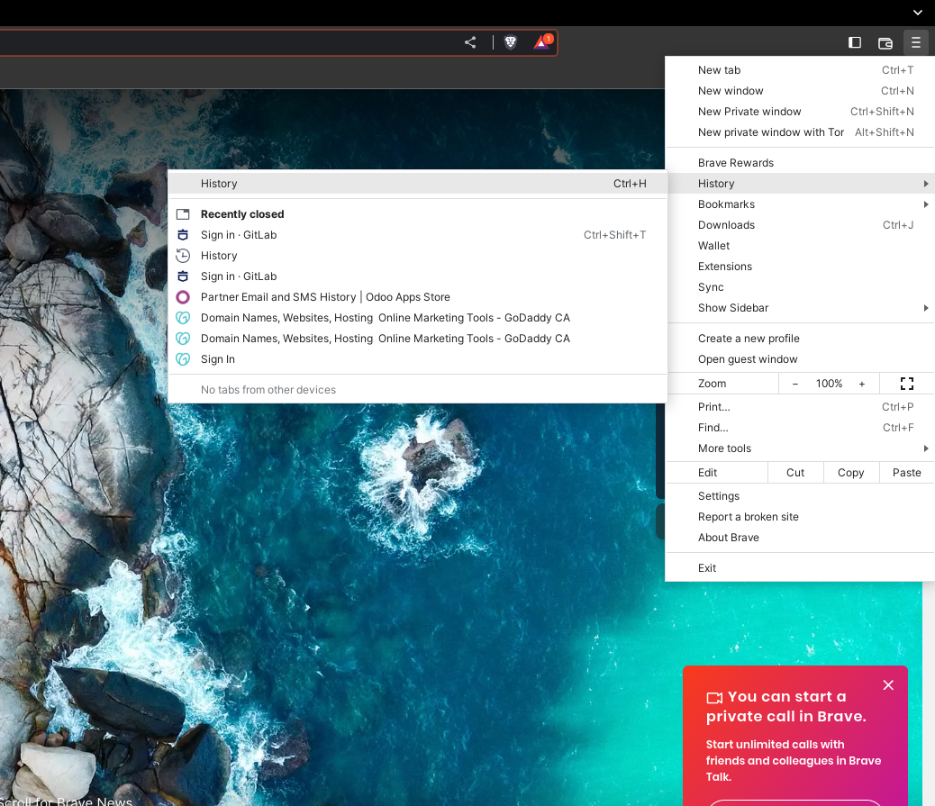Reopen first GoDaddy CA Domain Names tab
This screenshot has width=935, height=806.
pyautogui.click(x=417, y=318)
